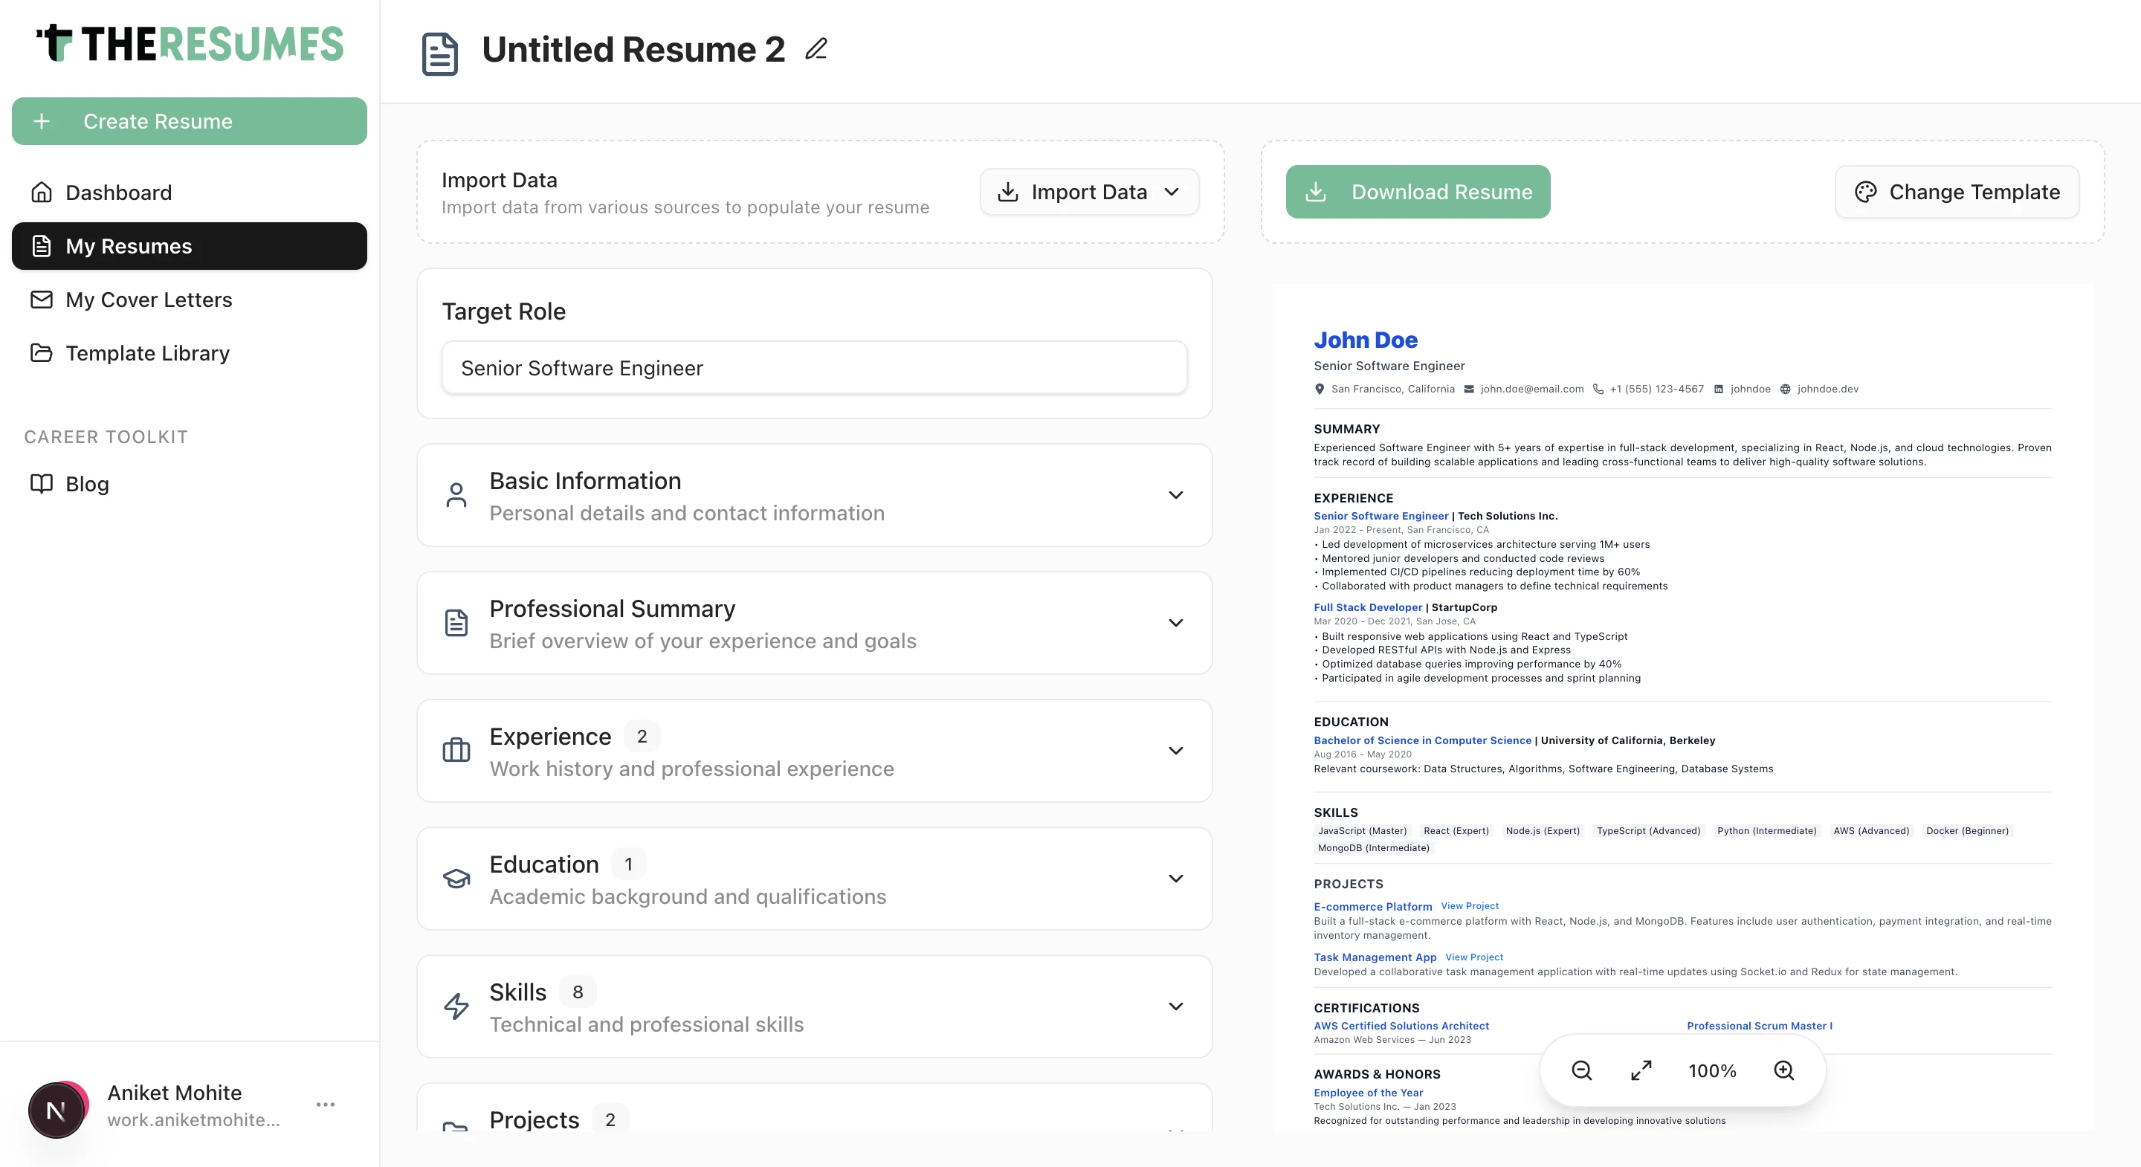Expand the resume preview to full screen

(1641, 1070)
